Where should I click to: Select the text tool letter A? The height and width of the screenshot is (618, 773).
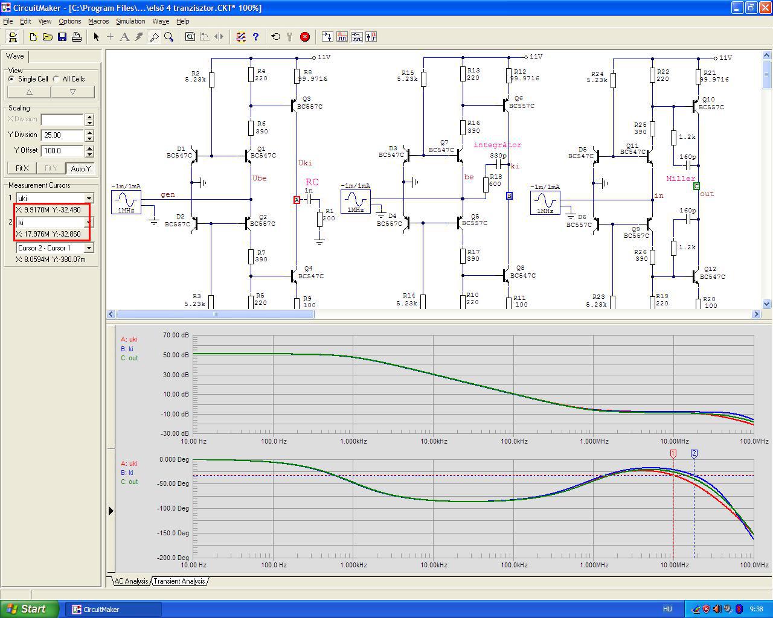pos(124,37)
